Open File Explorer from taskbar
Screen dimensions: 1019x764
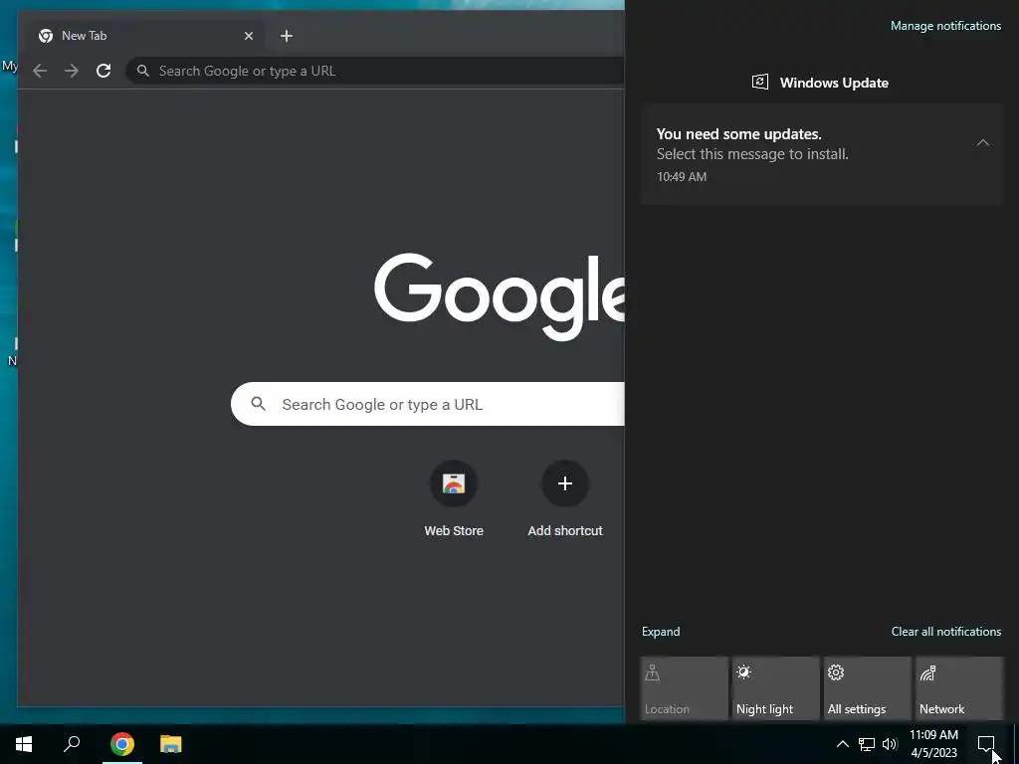click(171, 744)
